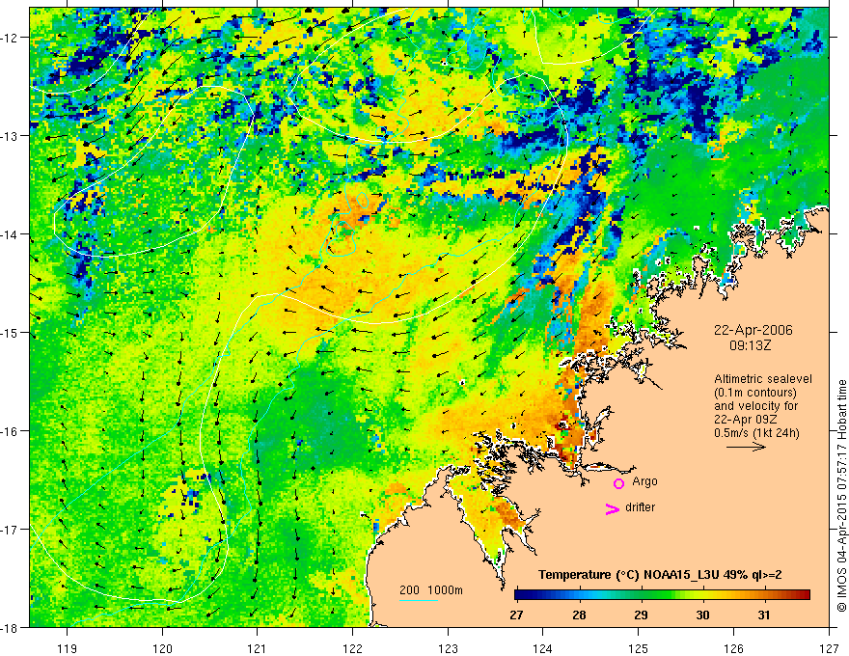Viewport: 849px width, 656px height.
Task: Click the longitude 123 axis label
Action: coord(448,648)
